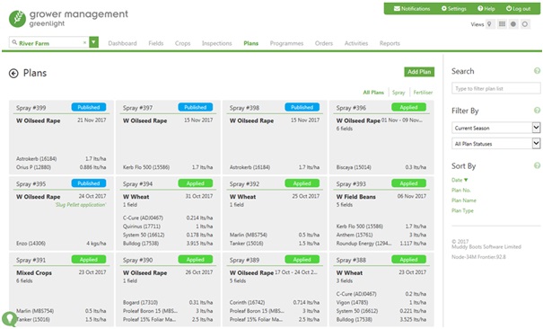Click the Filter By help icon
543x329 pixels.
point(537,111)
